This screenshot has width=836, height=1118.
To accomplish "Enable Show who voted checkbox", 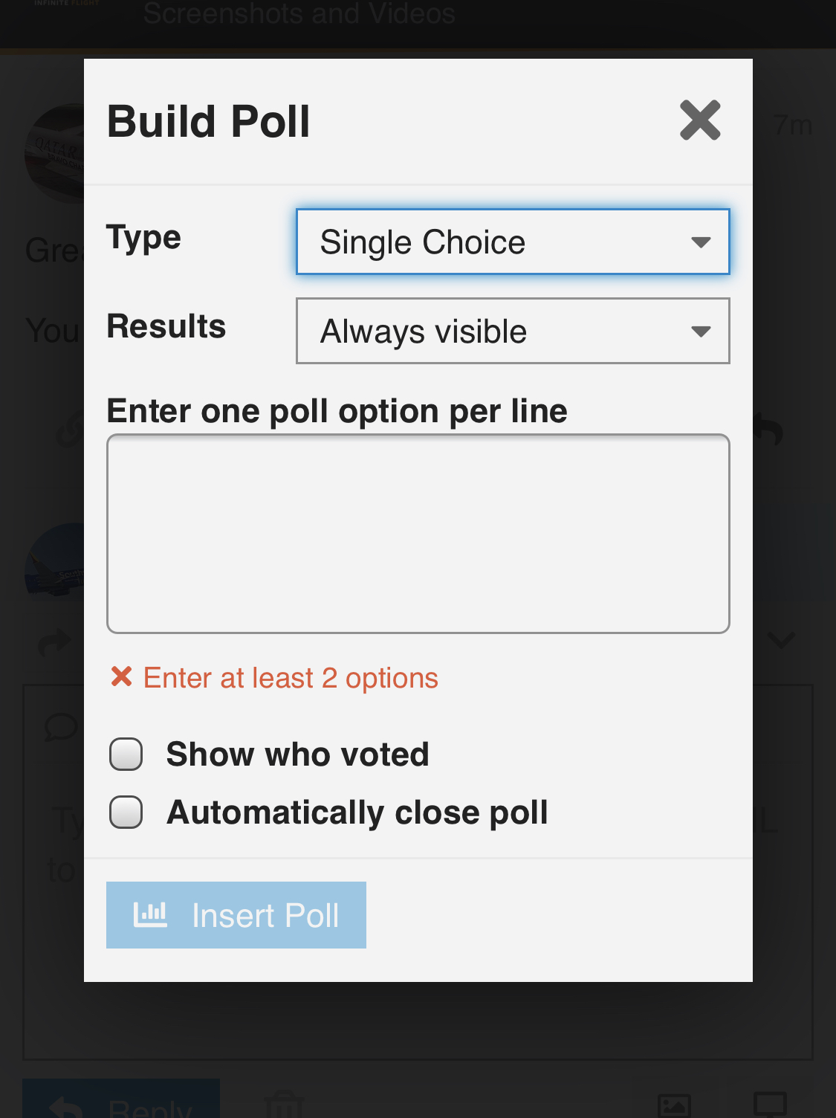I will pyautogui.click(x=126, y=755).
